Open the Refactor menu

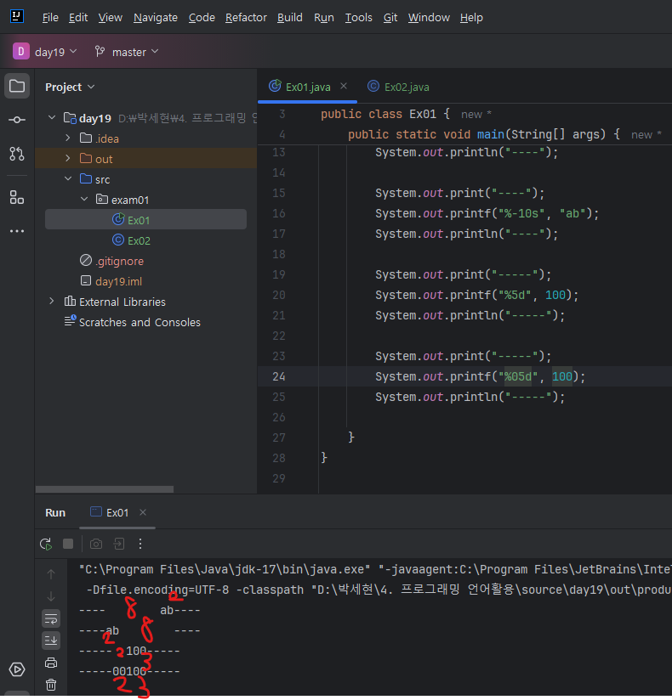pyautogui.click(x=246, y=17)
